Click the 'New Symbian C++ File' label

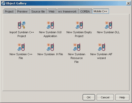click(x=21, y=56)
